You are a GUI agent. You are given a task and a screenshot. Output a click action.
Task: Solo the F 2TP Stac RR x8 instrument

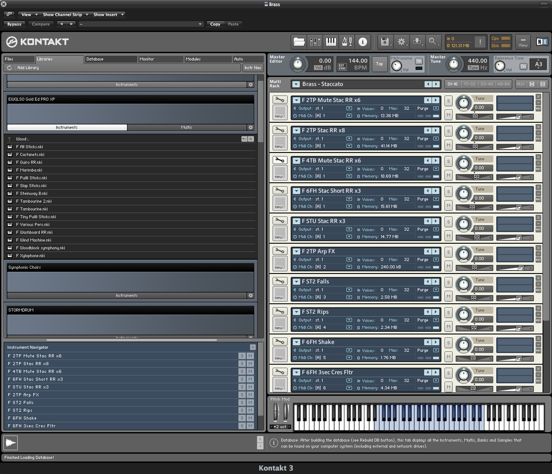click(448, 131)
